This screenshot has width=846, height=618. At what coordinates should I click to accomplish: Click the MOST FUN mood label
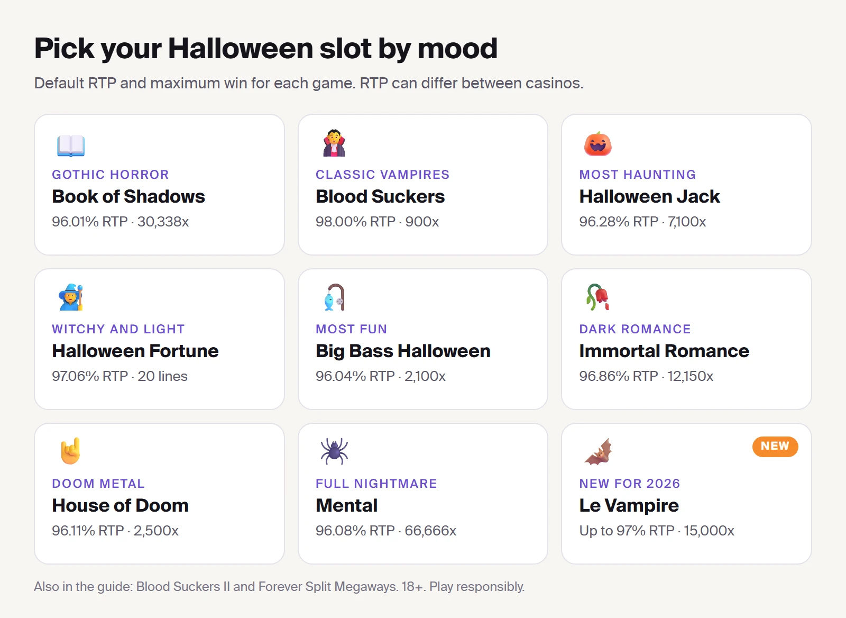click(352, 329)
